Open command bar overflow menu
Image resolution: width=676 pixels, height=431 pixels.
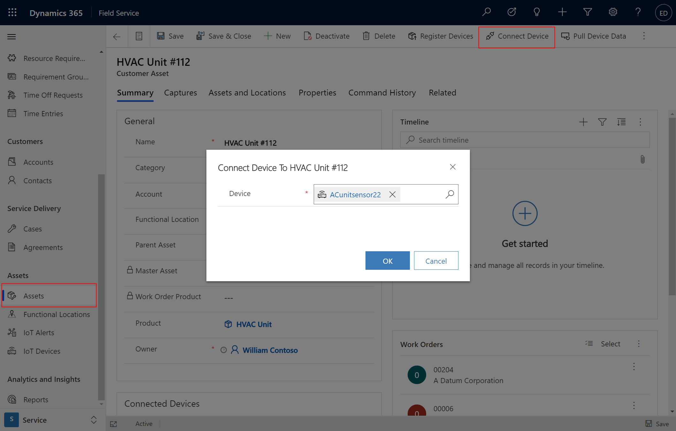(644, 36)
